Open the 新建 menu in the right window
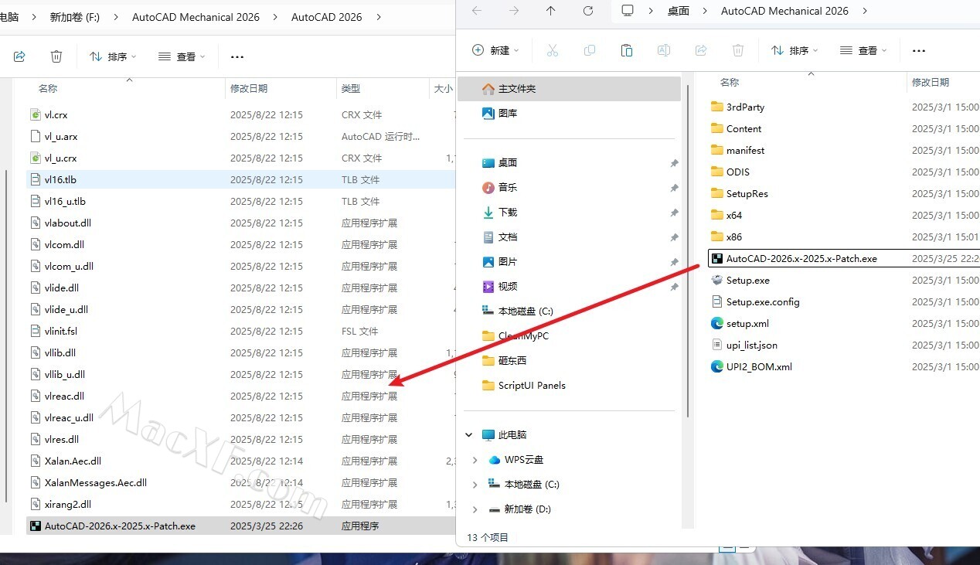980x565 pixels. pyautogui.click(x=495, y=50)
